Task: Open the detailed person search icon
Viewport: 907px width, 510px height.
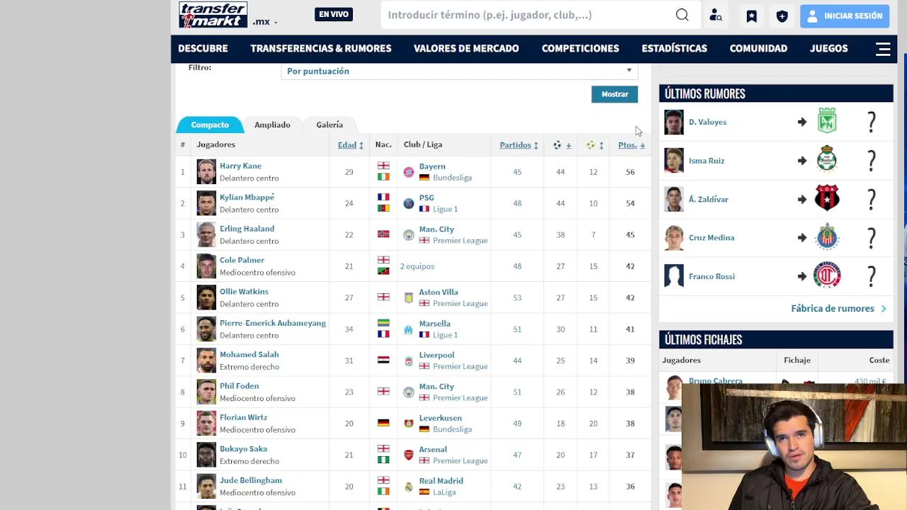Action: [716, 16]
